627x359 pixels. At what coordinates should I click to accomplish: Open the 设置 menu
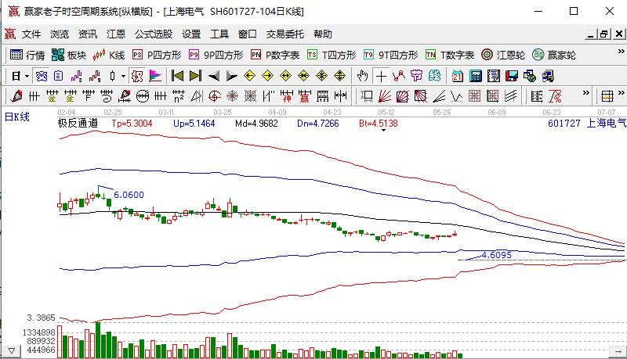point(191,34)
